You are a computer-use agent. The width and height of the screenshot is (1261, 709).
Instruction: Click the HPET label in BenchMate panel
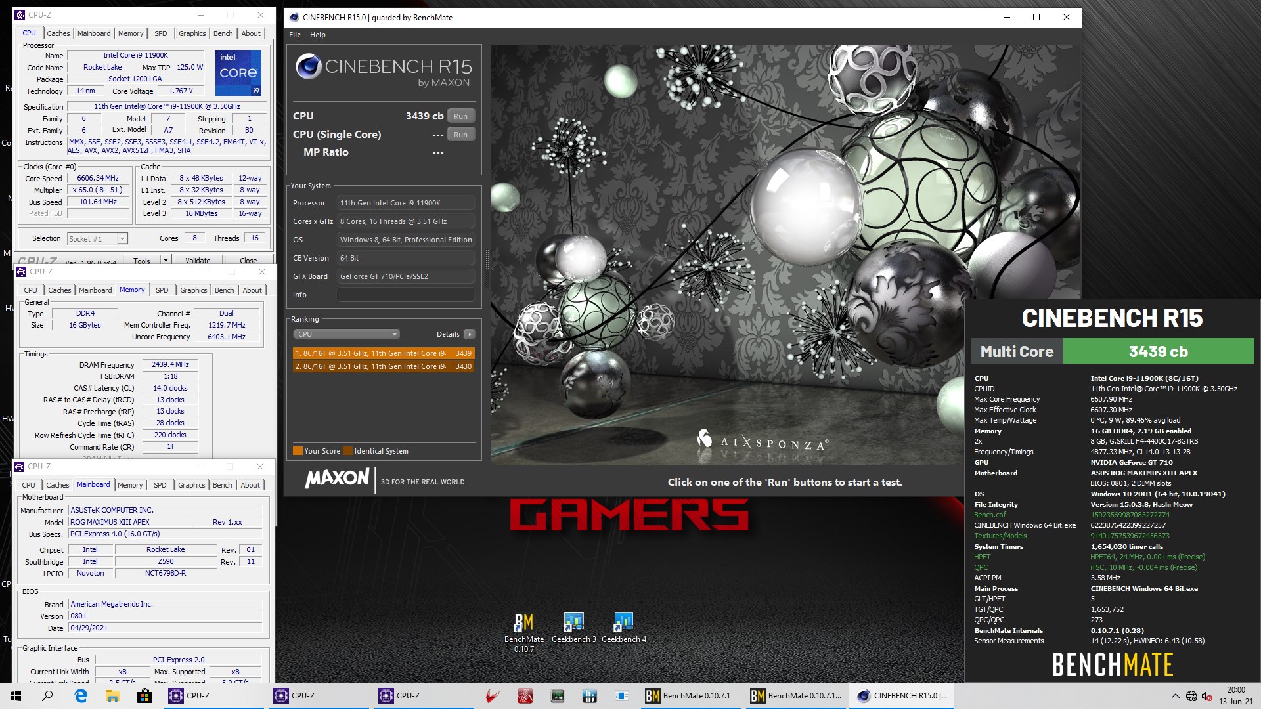(x=982, y=557)
